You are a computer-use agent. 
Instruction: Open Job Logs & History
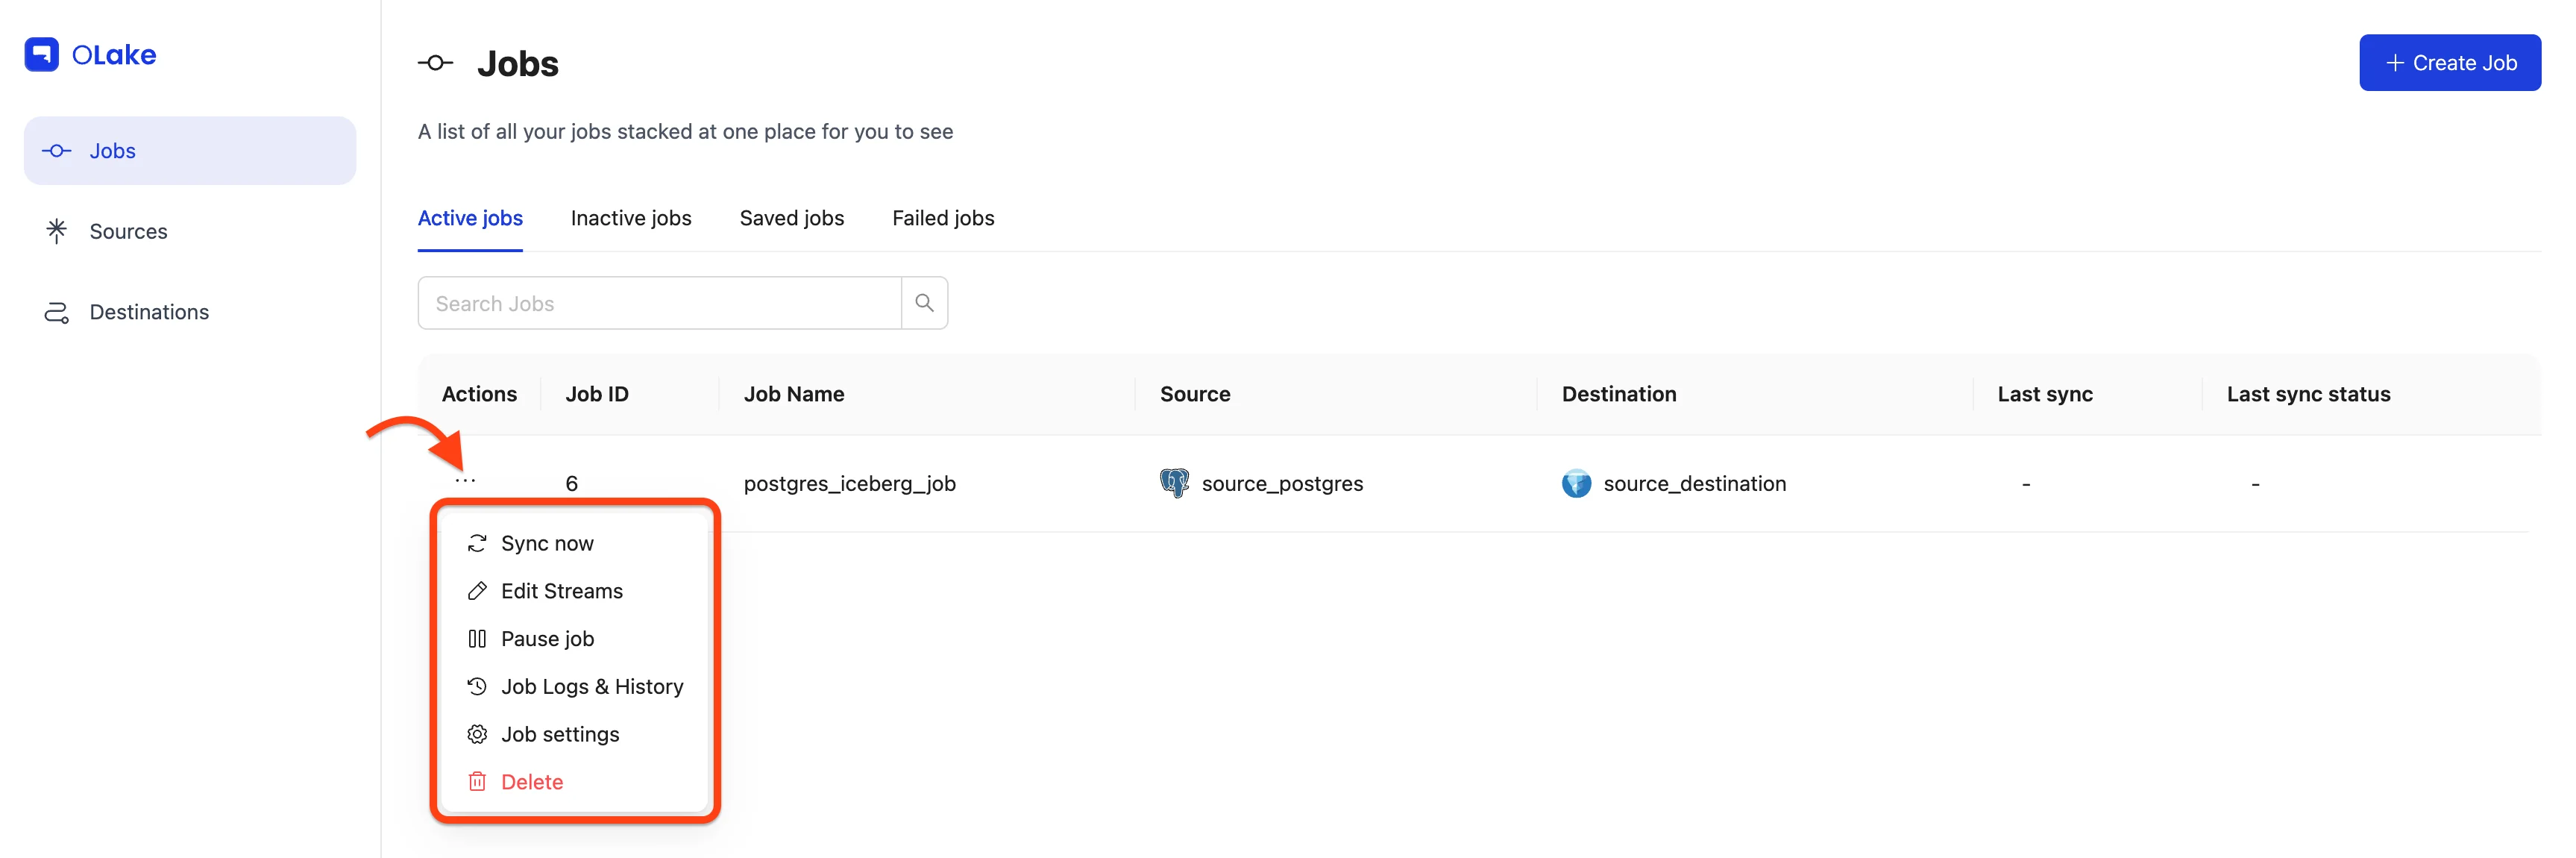(591, 687)
